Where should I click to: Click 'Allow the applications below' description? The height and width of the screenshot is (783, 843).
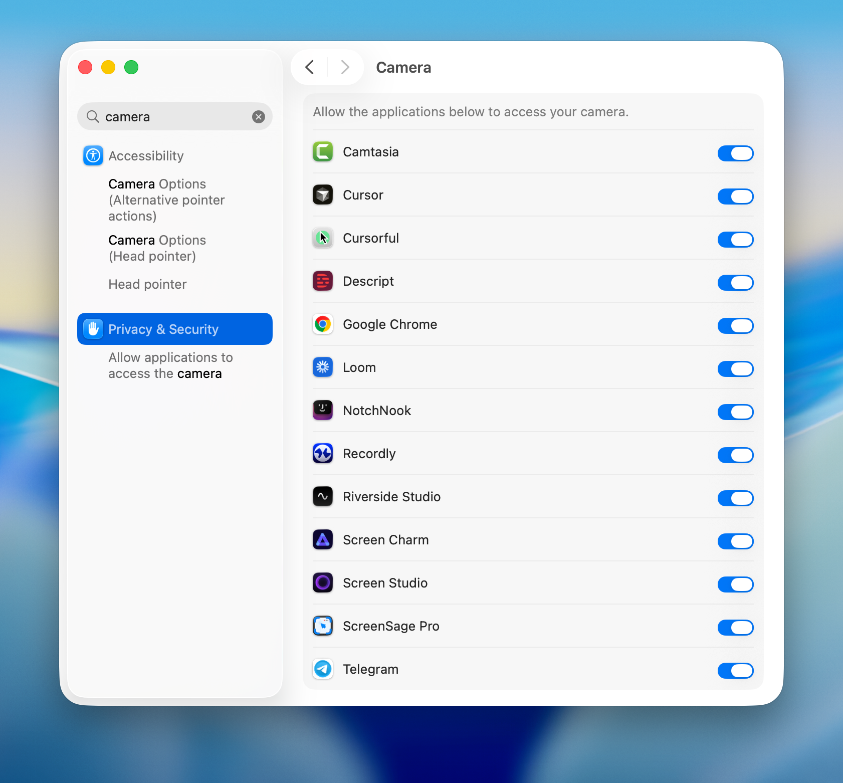[471, 112]
